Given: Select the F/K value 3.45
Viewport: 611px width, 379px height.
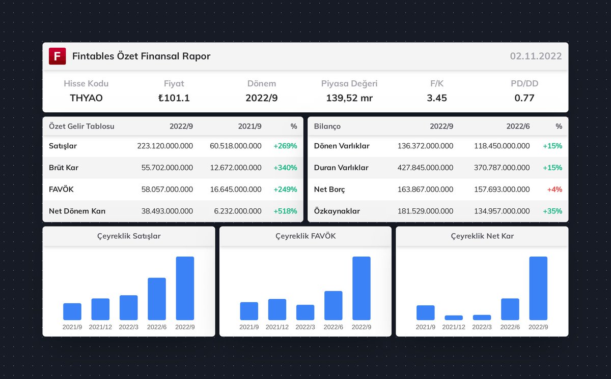Looking at the screenshot, I should tap(437, 98).
